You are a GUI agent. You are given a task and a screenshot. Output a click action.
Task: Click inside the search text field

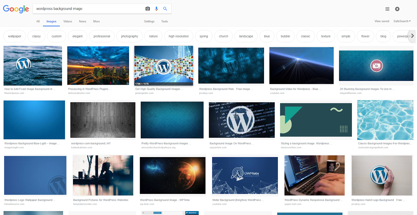(x=89, y=9)
